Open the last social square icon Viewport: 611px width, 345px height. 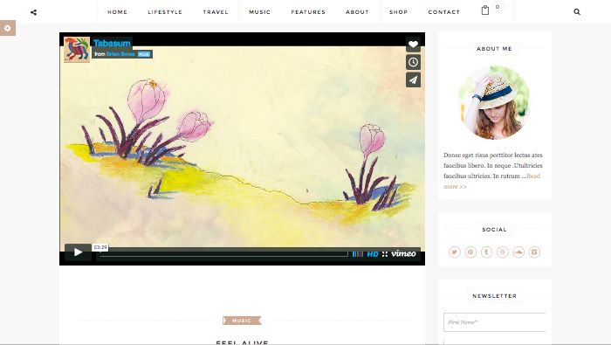point(534,252)
